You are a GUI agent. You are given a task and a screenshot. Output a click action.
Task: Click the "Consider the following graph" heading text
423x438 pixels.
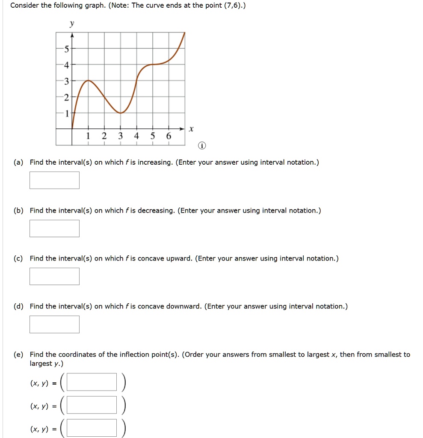[58, 5]
